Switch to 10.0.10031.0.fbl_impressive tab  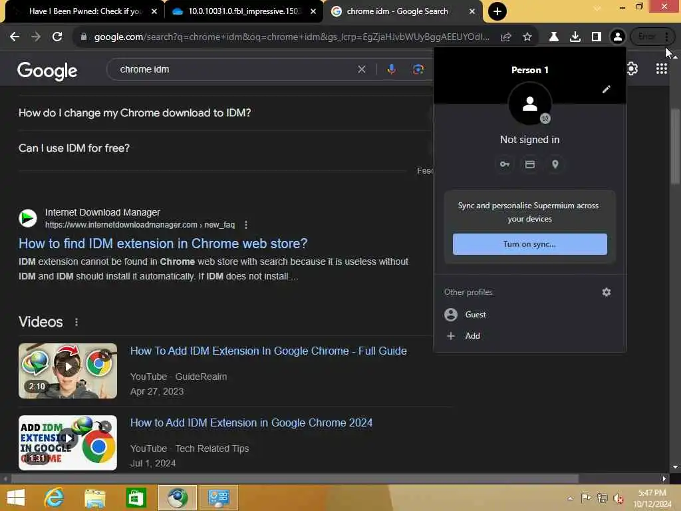(242, 11)
